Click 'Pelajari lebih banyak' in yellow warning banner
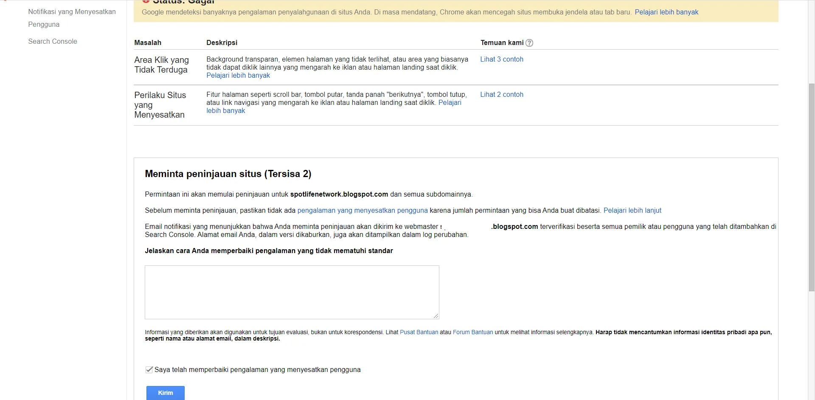 (x=666, y=12)
